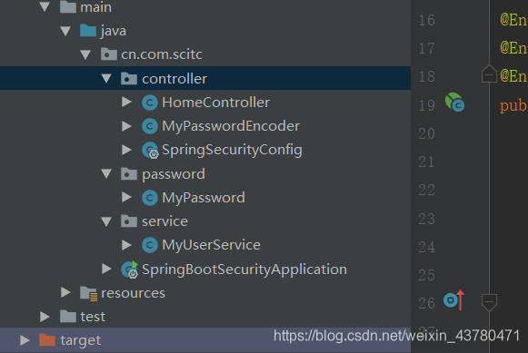Click line number 25 in the gutter
The width and height of the screenshot is (528, 353).
coord(426,275)
